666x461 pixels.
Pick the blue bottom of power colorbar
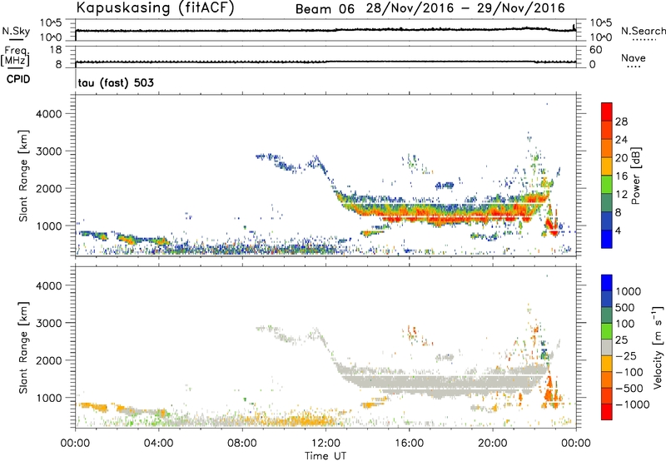pyautogui.click(x=607, y=240)
